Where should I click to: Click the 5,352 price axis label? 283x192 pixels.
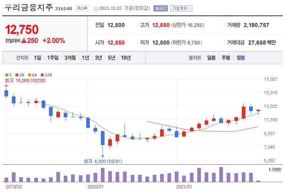click(x=270, y=161)
